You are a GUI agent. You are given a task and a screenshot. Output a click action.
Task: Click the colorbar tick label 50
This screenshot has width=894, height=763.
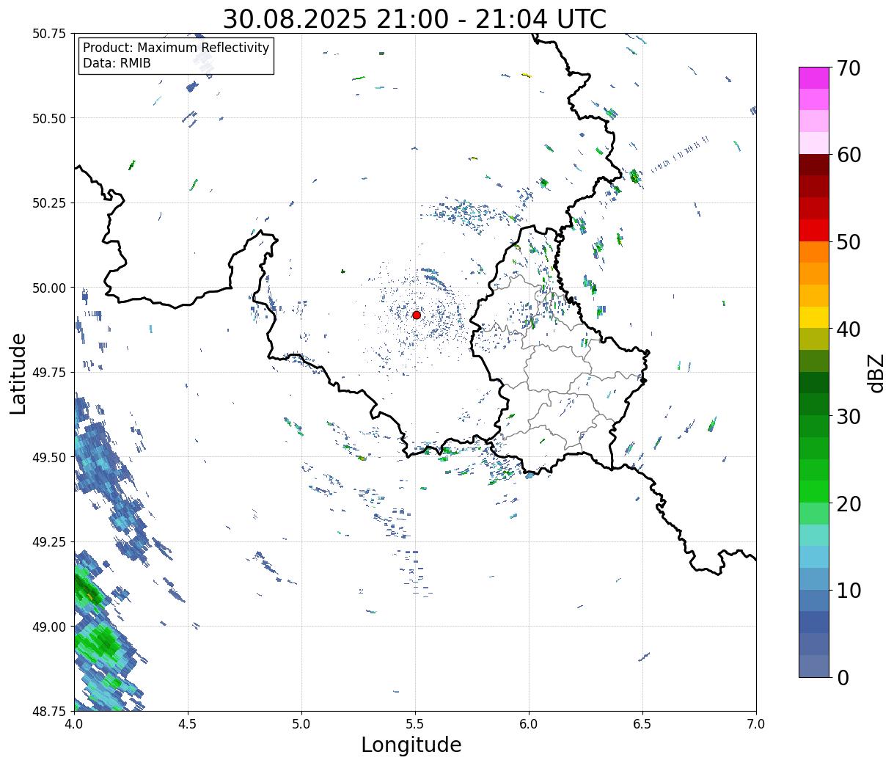(849, 242)
